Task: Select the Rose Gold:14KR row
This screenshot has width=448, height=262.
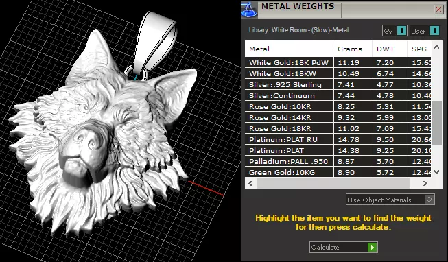Action: click(x=338, y=117)
